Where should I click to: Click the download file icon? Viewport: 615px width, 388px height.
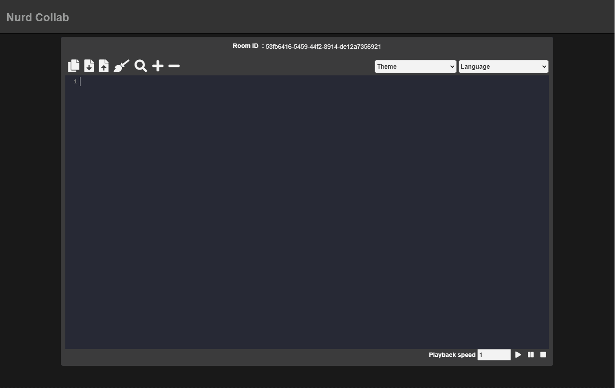coord(89,66)
